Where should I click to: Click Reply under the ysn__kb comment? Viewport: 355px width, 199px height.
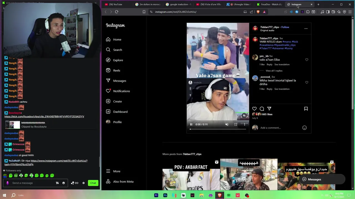(x=269, y=64)
